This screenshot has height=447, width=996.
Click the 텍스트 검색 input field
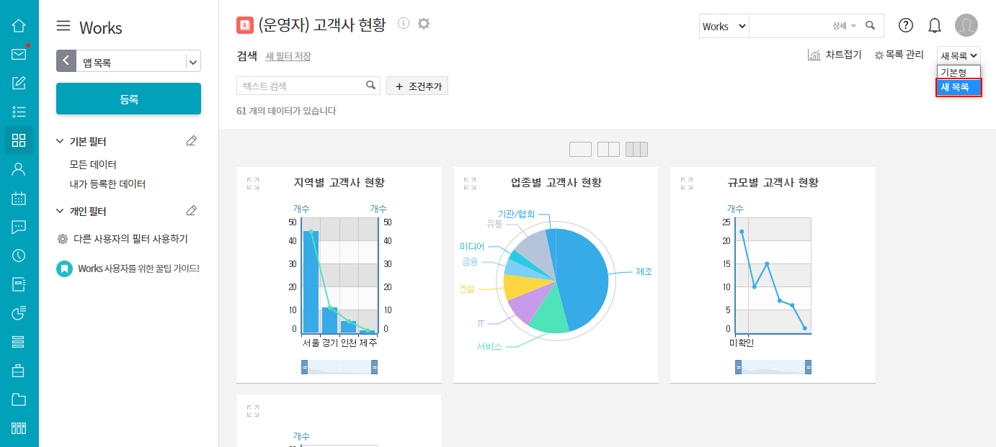coord(301,86)
